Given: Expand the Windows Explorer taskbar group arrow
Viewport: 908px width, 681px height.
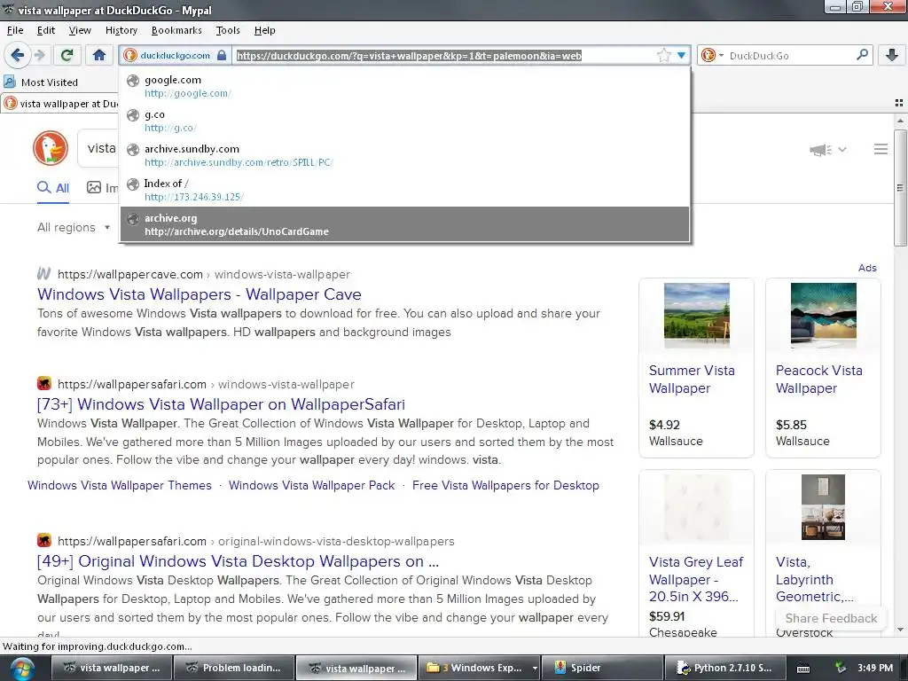Looking at the screenshot, I should coord(535,668).
